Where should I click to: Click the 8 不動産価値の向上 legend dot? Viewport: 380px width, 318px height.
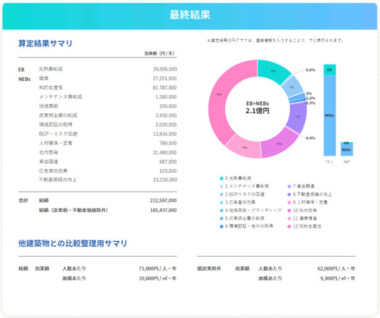pyautogui.click(x=289, y=194)
